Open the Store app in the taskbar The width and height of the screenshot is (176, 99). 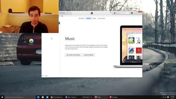47,97
